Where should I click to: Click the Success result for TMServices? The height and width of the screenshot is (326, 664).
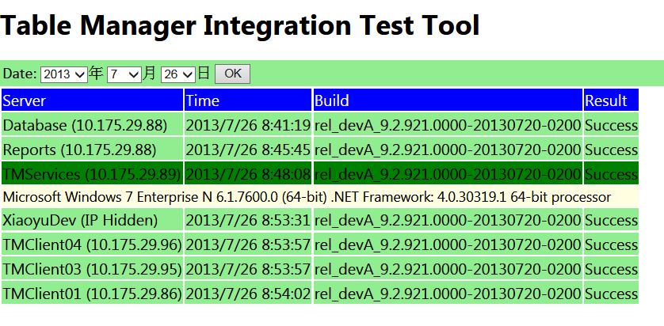tap(611, 173)
